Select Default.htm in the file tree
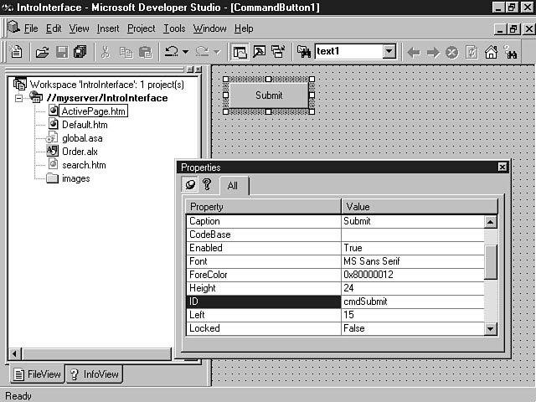Viewport: 536px width, 402px height. 85,125
